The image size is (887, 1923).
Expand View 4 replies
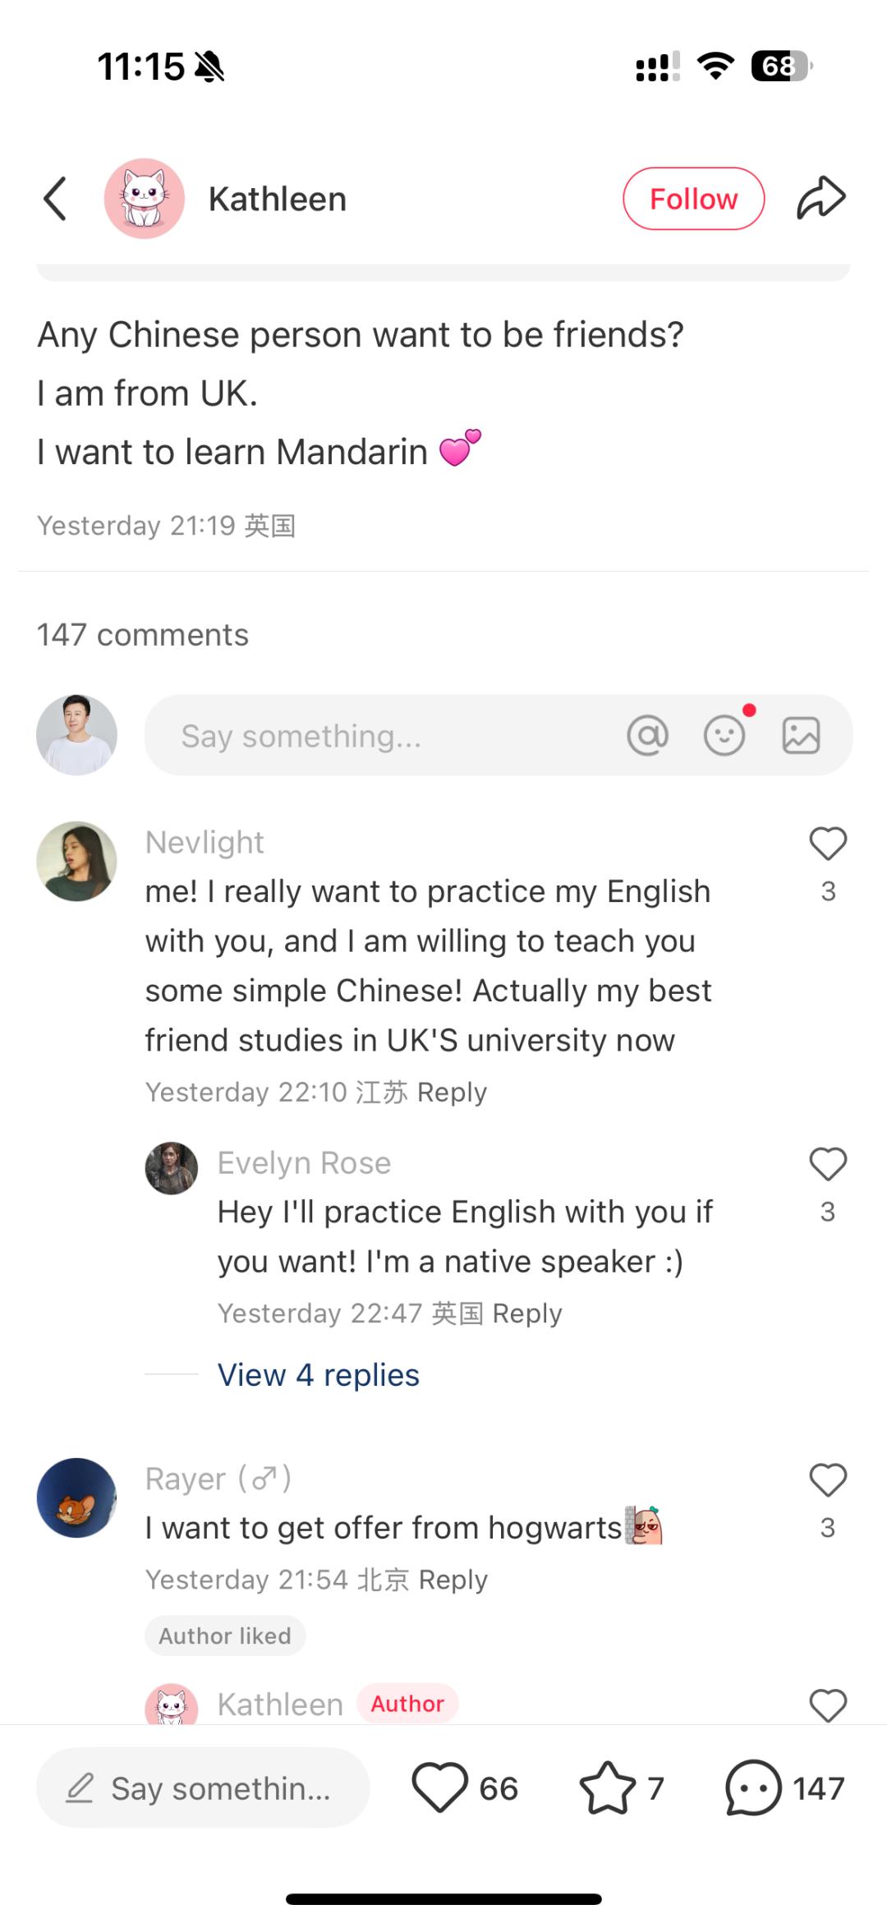[x=319, y=1375]
